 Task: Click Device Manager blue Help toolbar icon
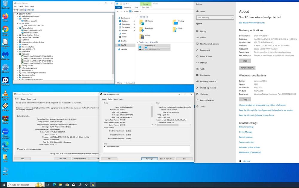click(25, 10)
